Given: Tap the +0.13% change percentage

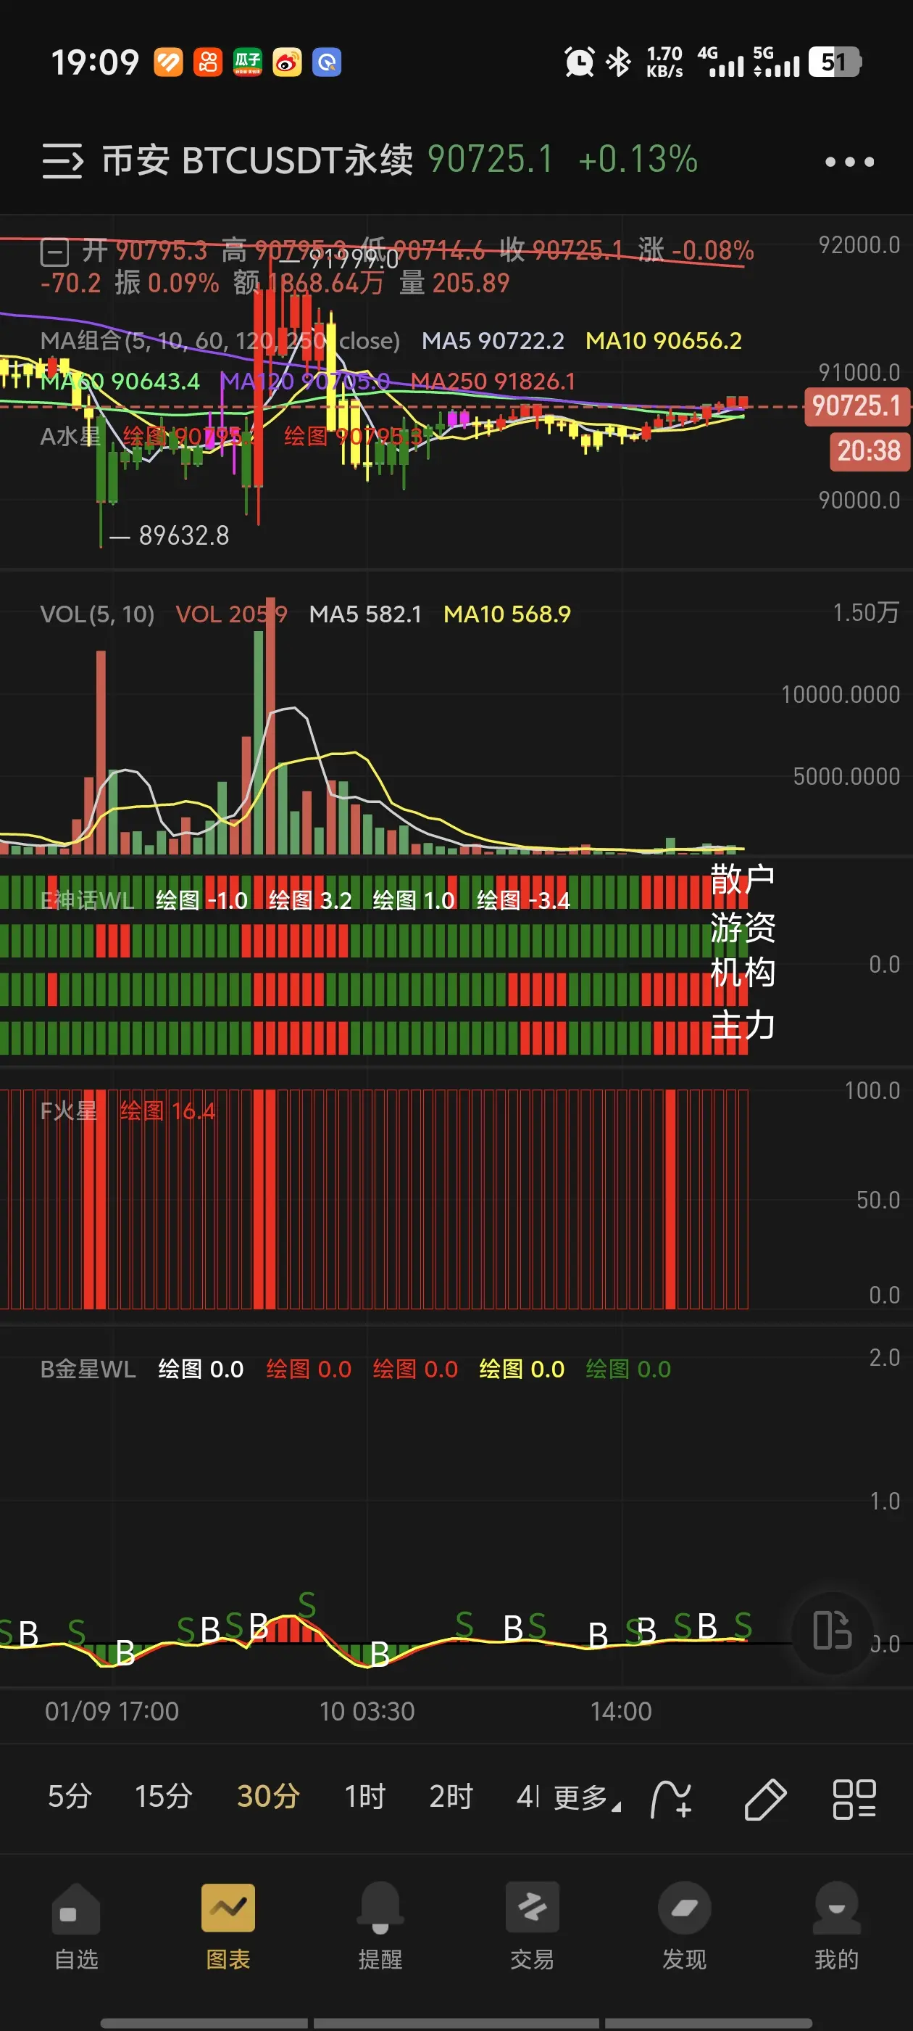Looking at the screenshot, I should pyautogui.click(x=637, y=160).
